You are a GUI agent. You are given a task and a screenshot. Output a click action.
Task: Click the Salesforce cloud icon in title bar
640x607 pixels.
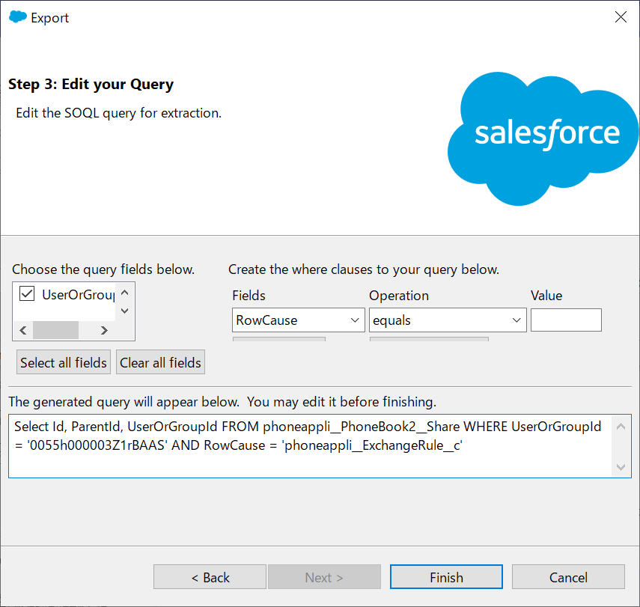17,17
